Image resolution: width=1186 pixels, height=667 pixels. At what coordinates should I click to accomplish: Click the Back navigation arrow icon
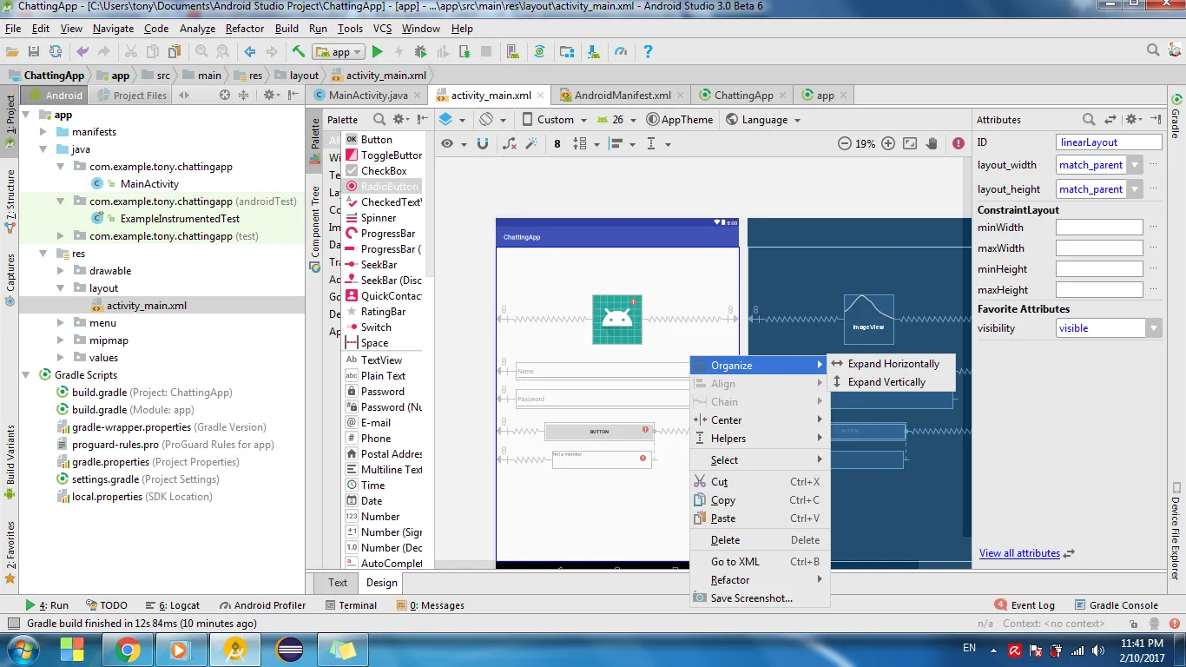(x=250, y=52)
